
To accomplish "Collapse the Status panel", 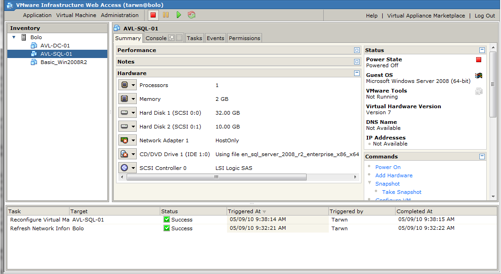I will coord(482,50).
